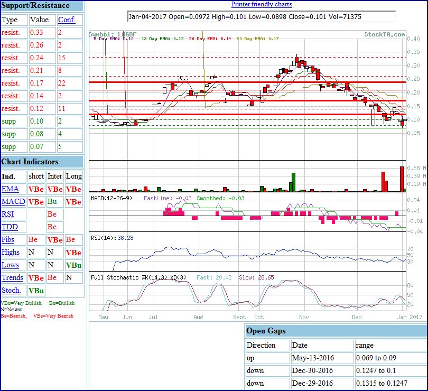Click the 0.33 resistance value cell
Screen dimensions: 428x391
tap(36, 32)
